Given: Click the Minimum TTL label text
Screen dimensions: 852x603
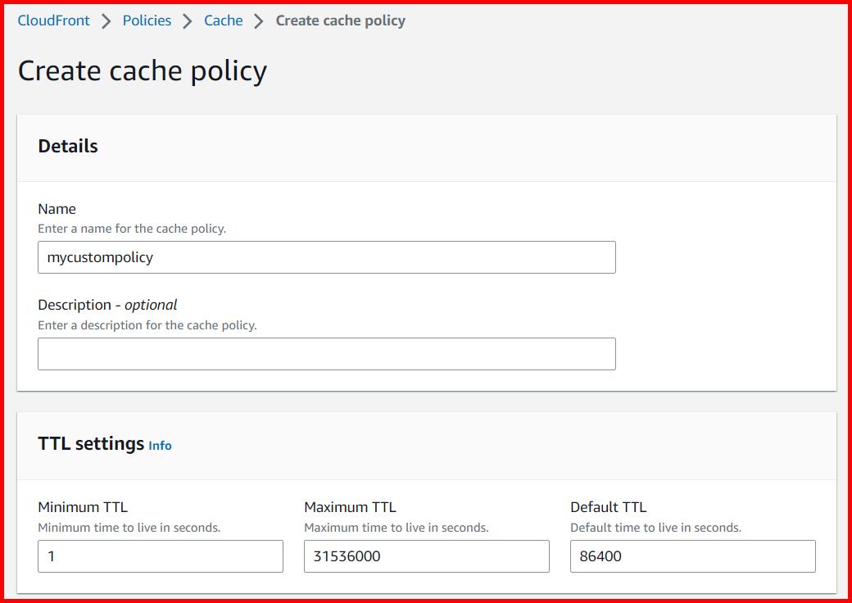Looking at the screenshot, I should tap(82, 506).
